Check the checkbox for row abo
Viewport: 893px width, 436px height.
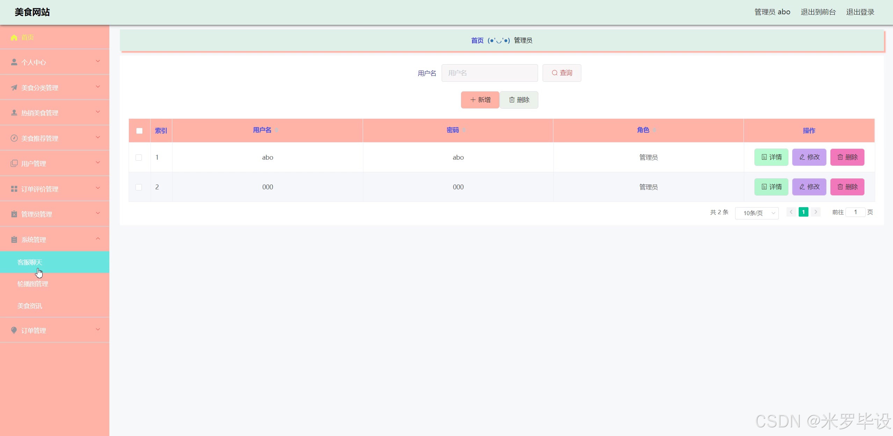pos(139,158)
